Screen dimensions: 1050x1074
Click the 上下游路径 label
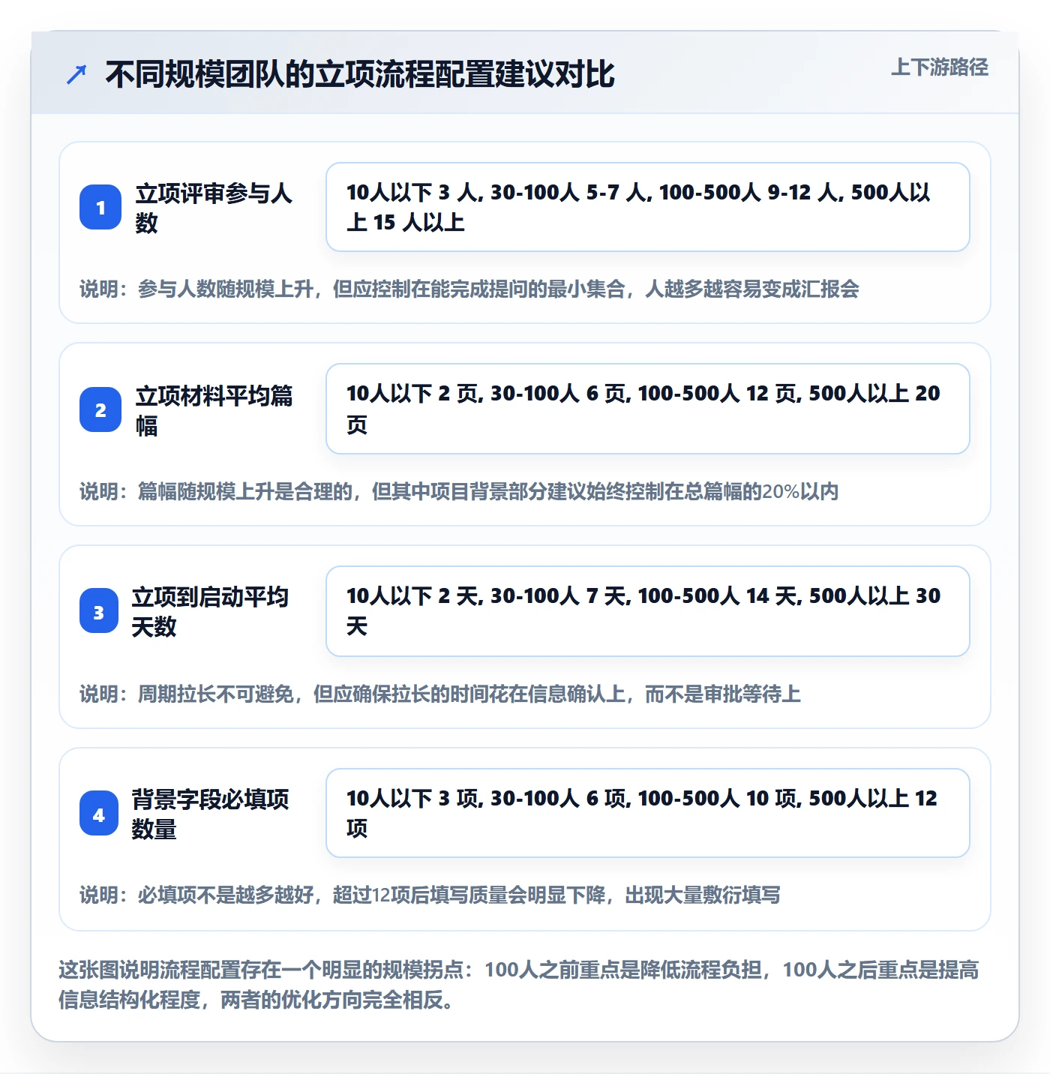tap(939, 67)
